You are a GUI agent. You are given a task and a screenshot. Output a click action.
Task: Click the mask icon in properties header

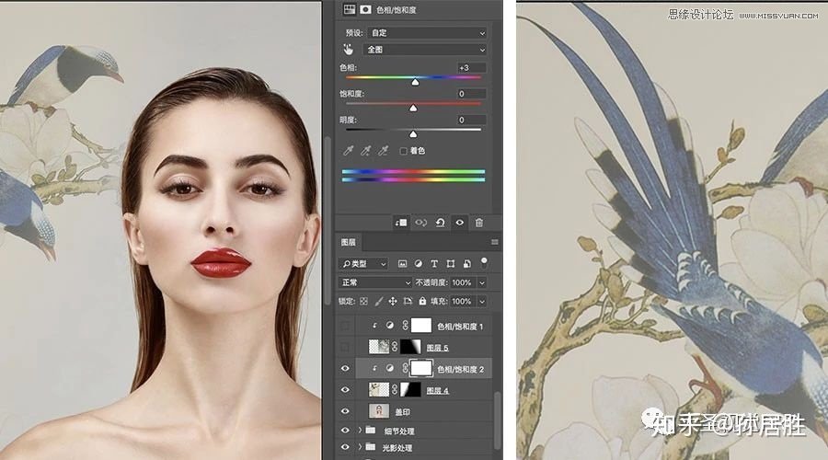coord(365,9)
